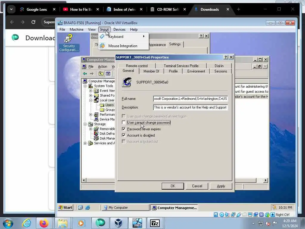Click right scroll arrow in Computer Management
The width and height of the screenshot is (305, 229).
coord(265,180)
